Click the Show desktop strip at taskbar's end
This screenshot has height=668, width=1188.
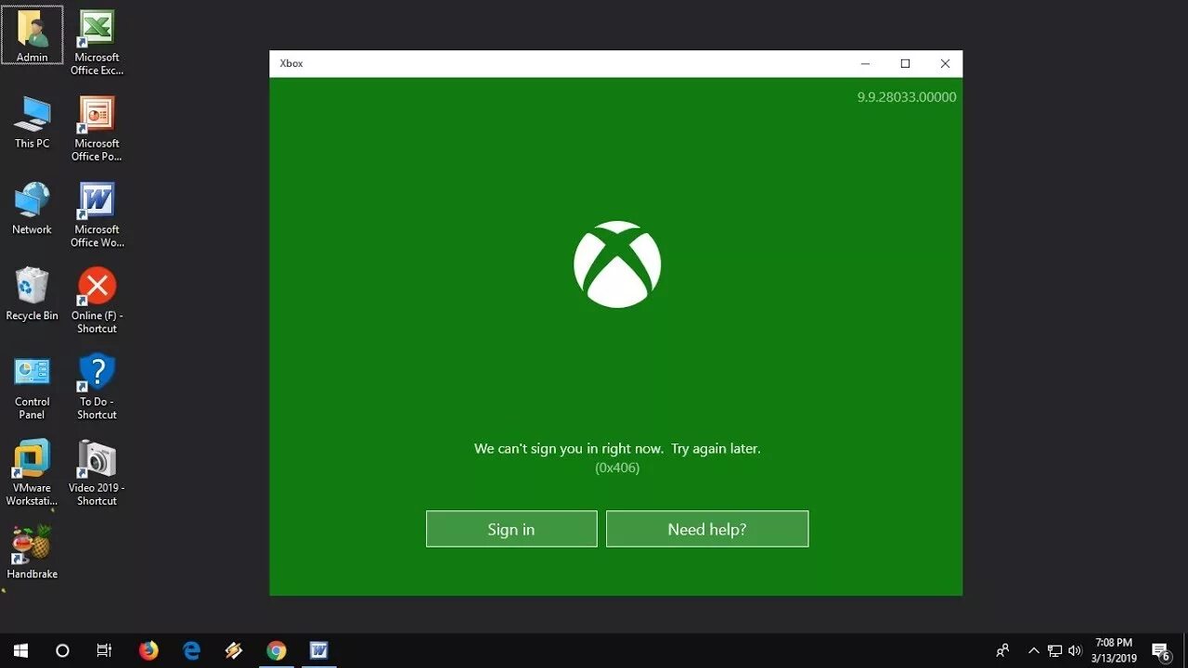(x=1185, y=650)
